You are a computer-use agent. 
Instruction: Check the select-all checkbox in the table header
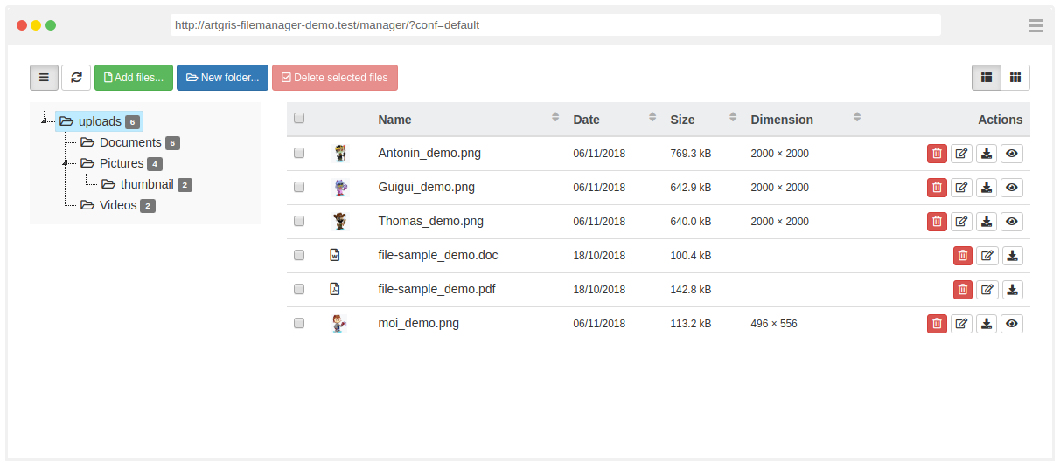299,119
